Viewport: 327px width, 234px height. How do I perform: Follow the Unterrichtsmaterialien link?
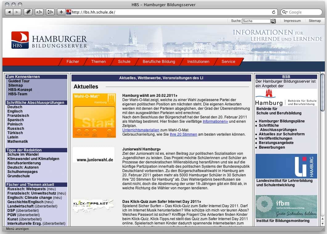point(141,130)
